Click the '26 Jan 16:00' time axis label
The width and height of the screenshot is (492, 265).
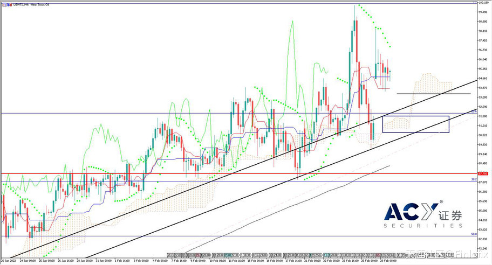point(66,260)
